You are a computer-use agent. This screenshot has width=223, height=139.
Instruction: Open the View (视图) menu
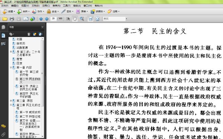[25, 6]
